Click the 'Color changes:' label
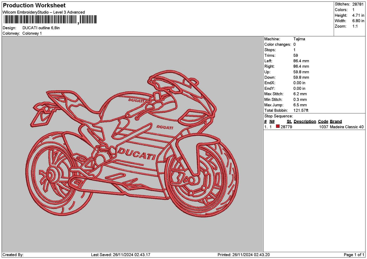The image size is (367, 259). pyautogui.click(x=278, y=44)
